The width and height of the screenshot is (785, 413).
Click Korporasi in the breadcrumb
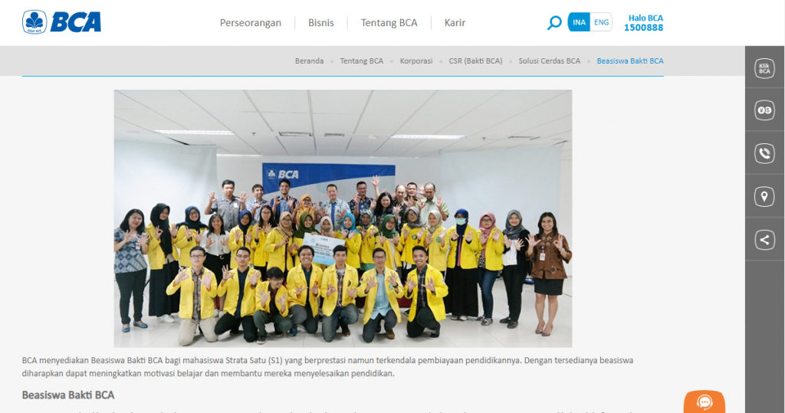(x=416, y=61)
